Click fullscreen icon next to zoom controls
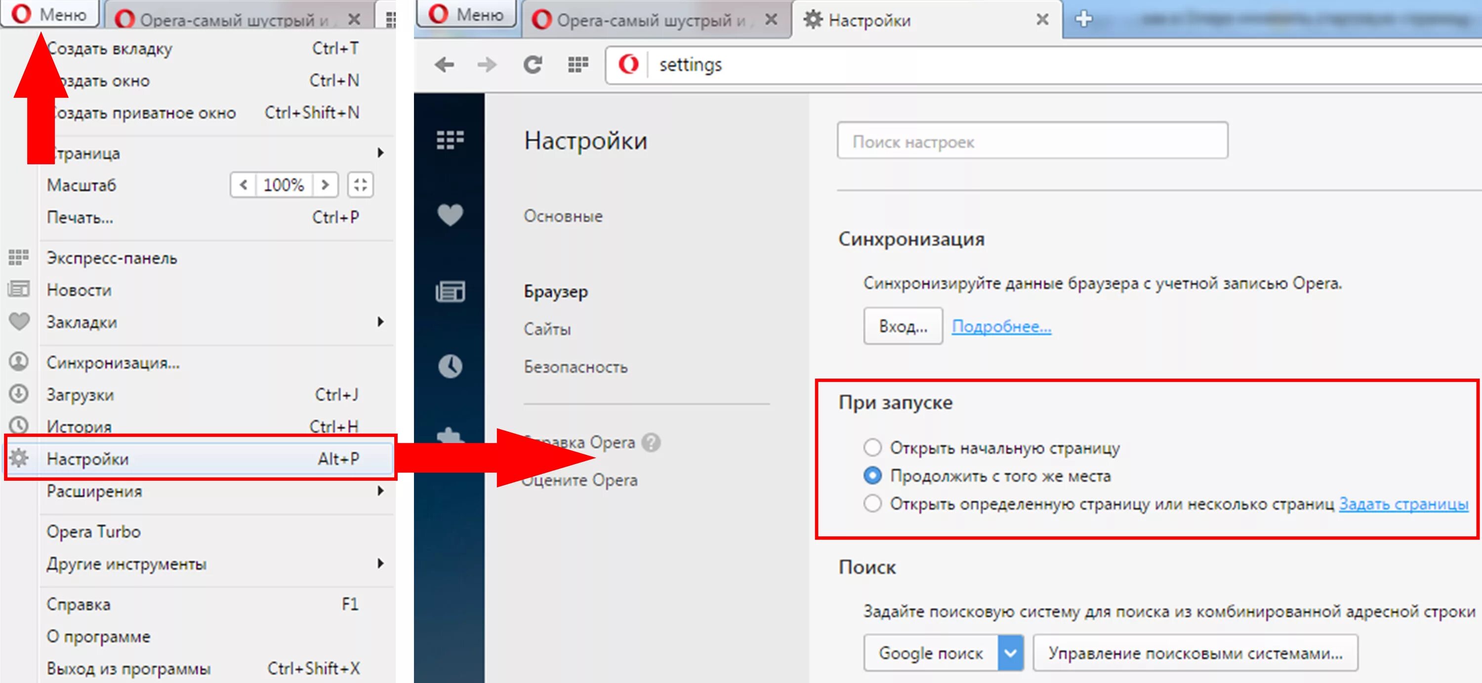The width and height of the screenshot is (1482, 683). point(360,185)
